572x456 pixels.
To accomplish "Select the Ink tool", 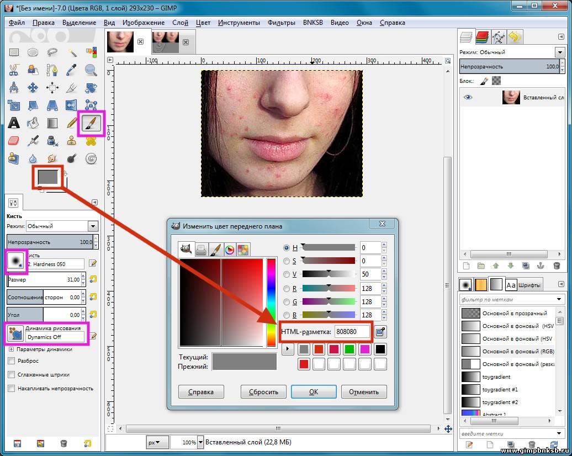I will (x=52, y=141).
